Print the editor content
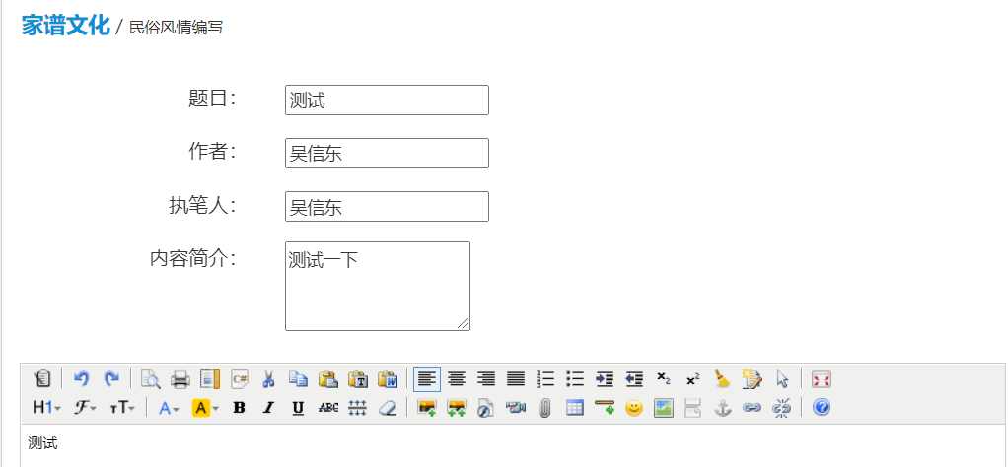1008x467 pixels. (x=180, y=379)
